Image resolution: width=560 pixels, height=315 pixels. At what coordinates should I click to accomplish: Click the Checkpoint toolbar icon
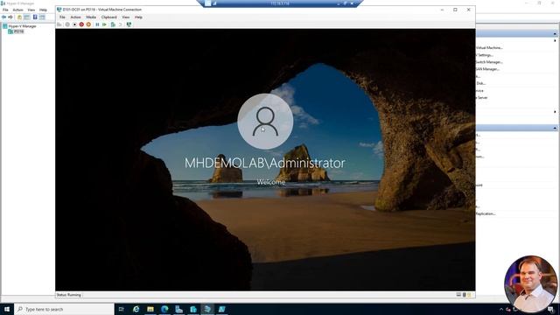pos(113,24)
